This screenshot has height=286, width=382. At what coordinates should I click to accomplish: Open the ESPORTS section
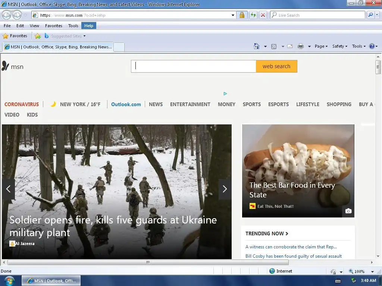278,104
